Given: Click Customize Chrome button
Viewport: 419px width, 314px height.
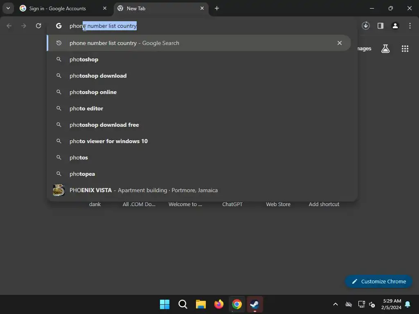Looking at the screenshot, I should pyautogui.click(x=378, y=281).
